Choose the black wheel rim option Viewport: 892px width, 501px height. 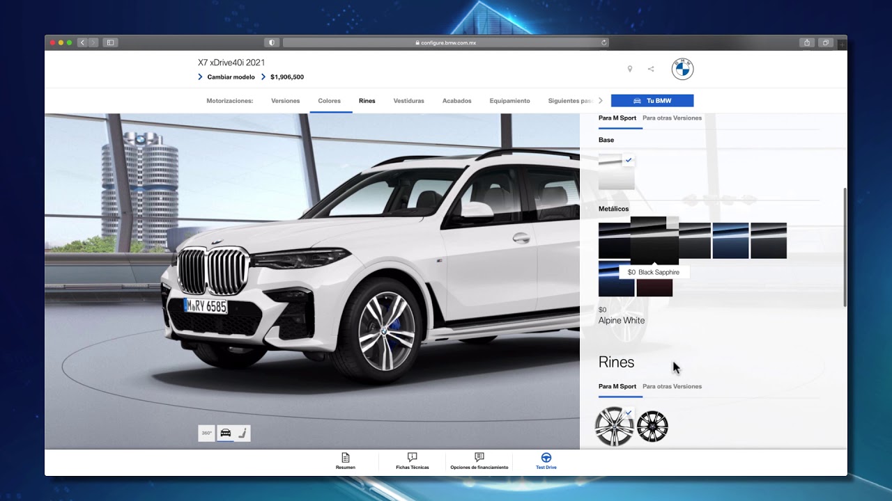[x=652, y=426]
